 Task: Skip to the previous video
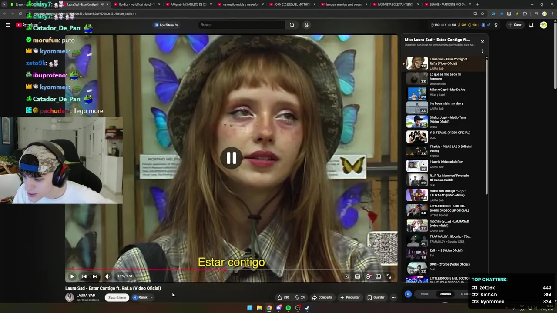(84, 276)
